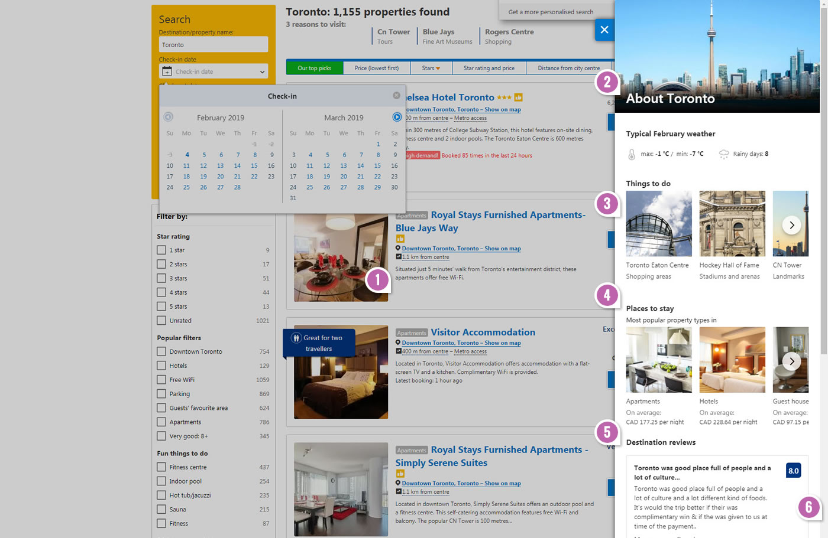Enable the 5 stars filter checkbox

click(161, 307)
